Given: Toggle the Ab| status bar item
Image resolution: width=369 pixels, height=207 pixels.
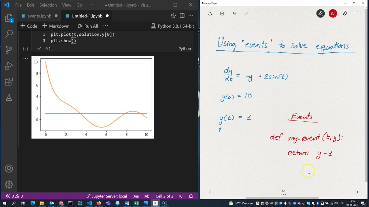Looking at the screenshot, I should [147, 196].
